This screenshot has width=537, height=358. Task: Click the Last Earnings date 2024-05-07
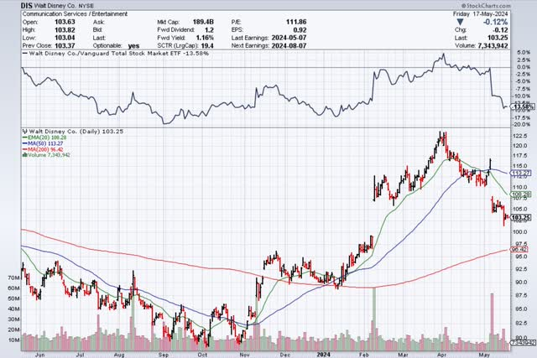click(289, 38)
